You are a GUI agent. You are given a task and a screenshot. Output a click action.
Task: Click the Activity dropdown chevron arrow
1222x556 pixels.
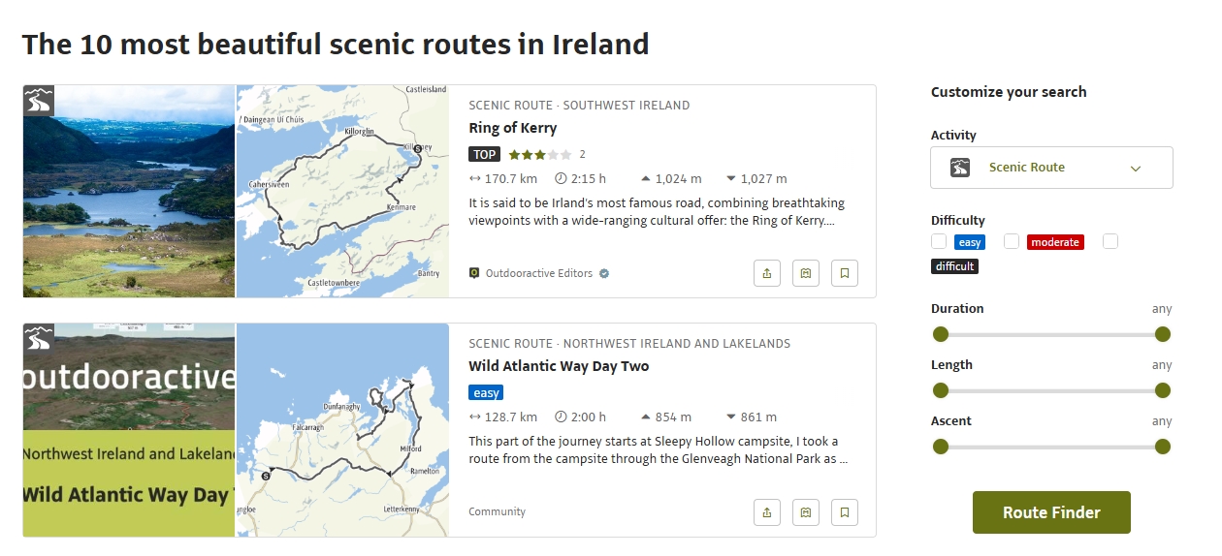[1136, 169]
